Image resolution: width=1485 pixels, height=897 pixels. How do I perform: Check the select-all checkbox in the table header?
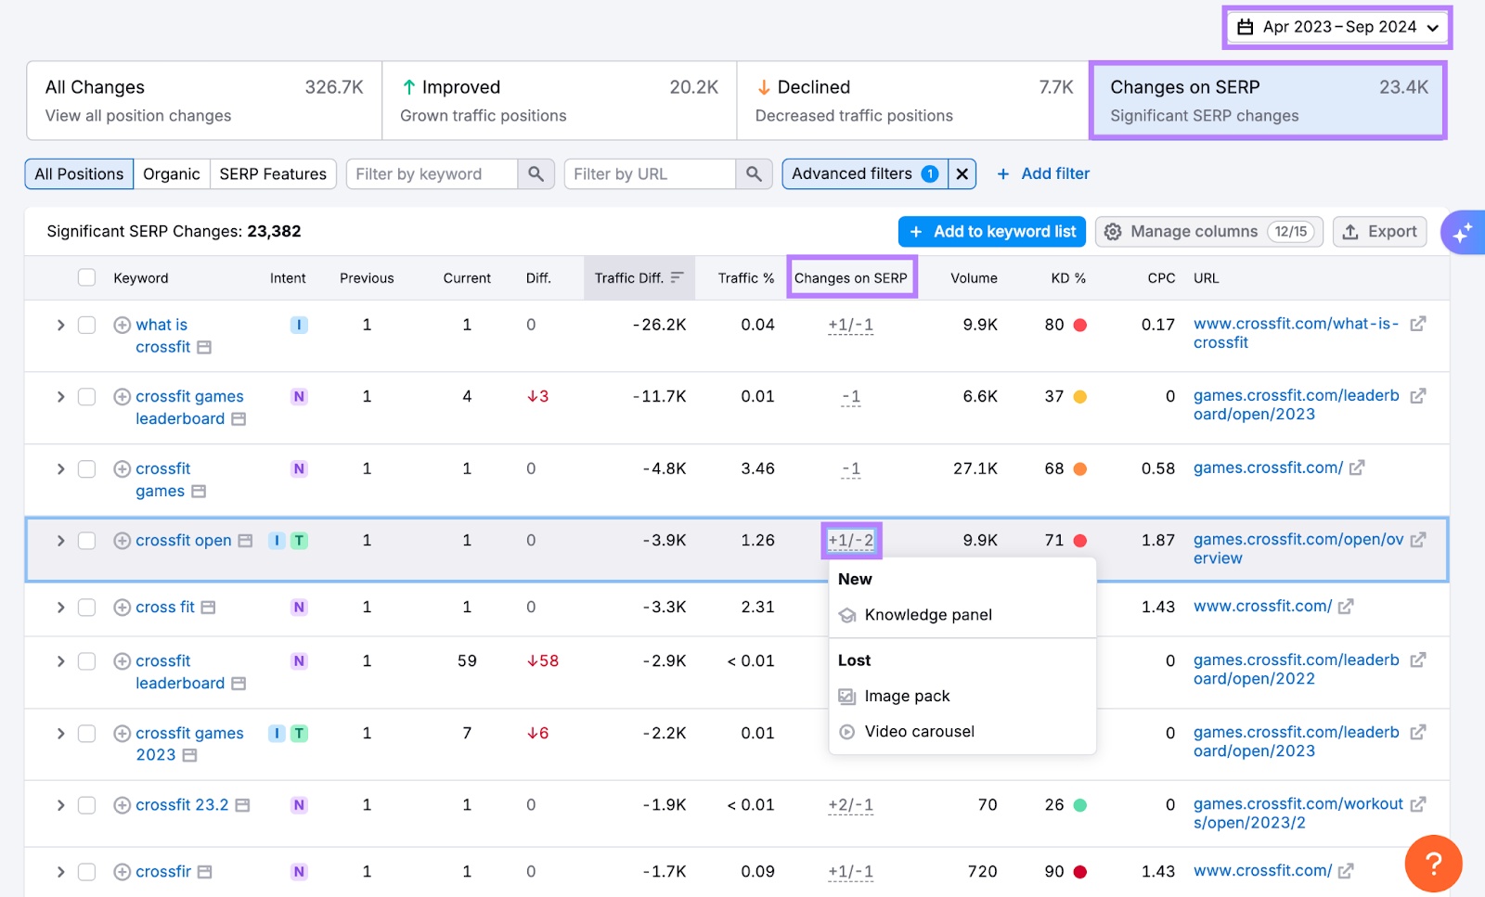[x=86, y=276]
